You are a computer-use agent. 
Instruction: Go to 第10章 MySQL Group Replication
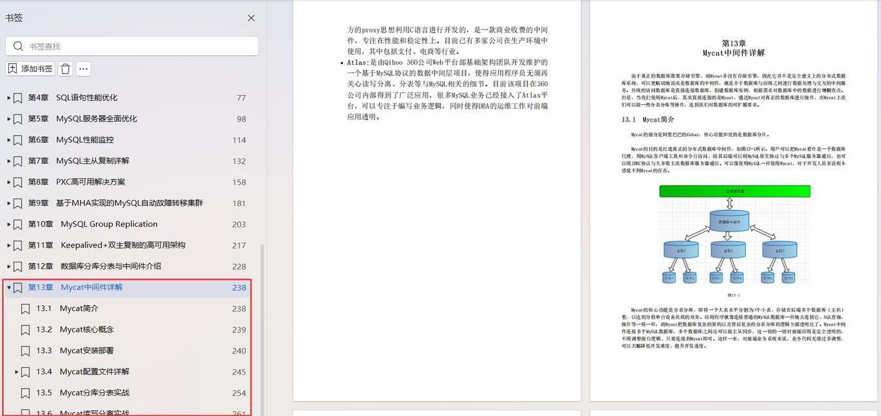coord(93,224)
